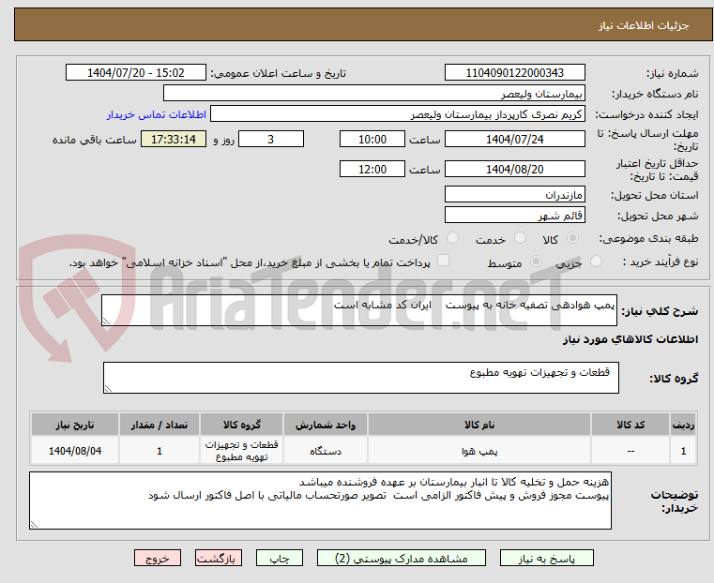Click the price validity date 1404/08/20

coord(514,169)
